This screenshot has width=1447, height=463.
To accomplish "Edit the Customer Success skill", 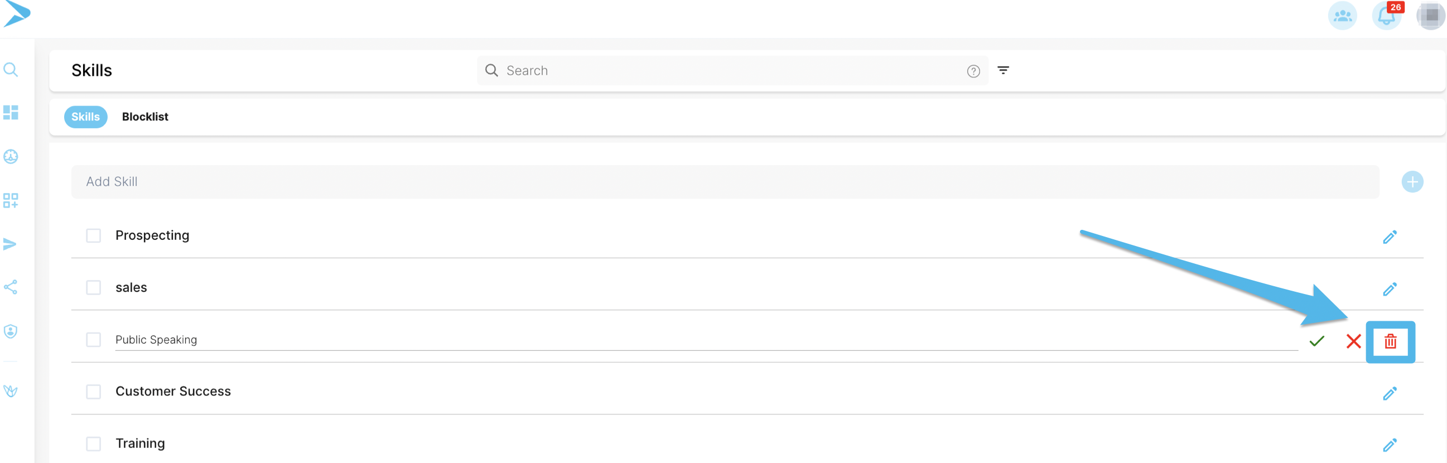I will [x=1390, y=393].
